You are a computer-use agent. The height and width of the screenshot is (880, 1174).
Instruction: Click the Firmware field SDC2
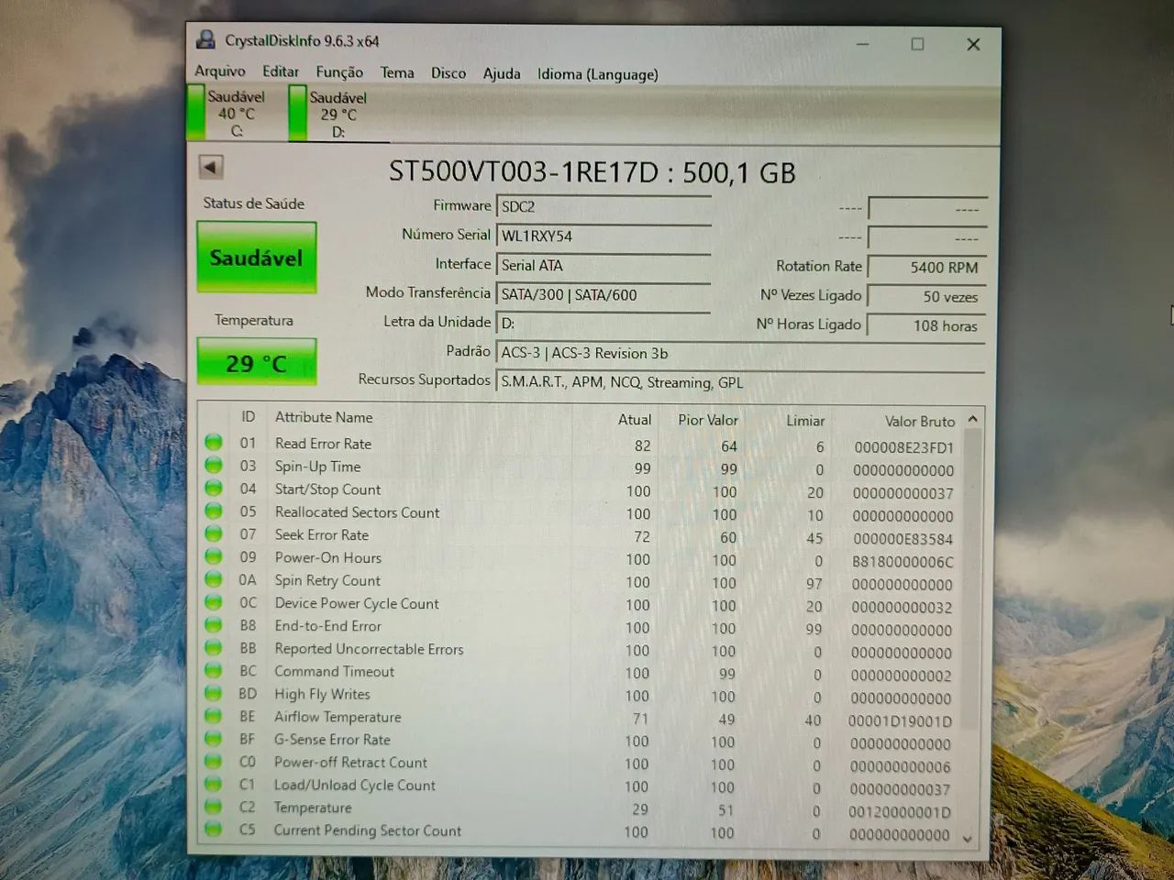pyautogui.click(x=604, y=207)
